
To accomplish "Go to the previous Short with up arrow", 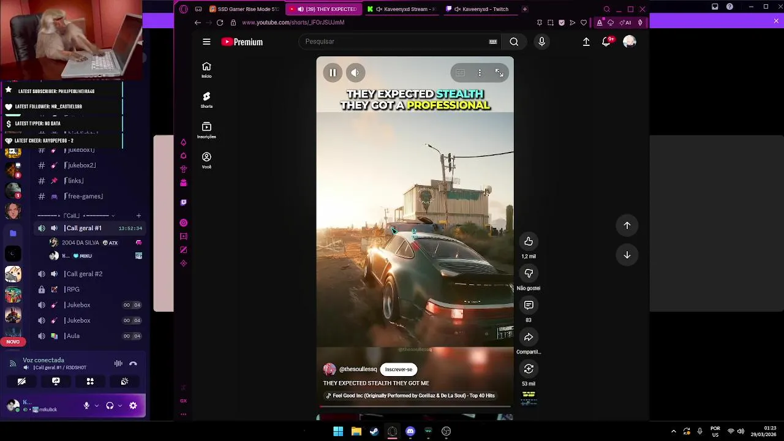I will point(627,225).
